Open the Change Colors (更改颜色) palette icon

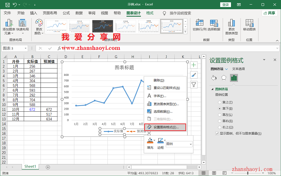click(x=39, y=23)
